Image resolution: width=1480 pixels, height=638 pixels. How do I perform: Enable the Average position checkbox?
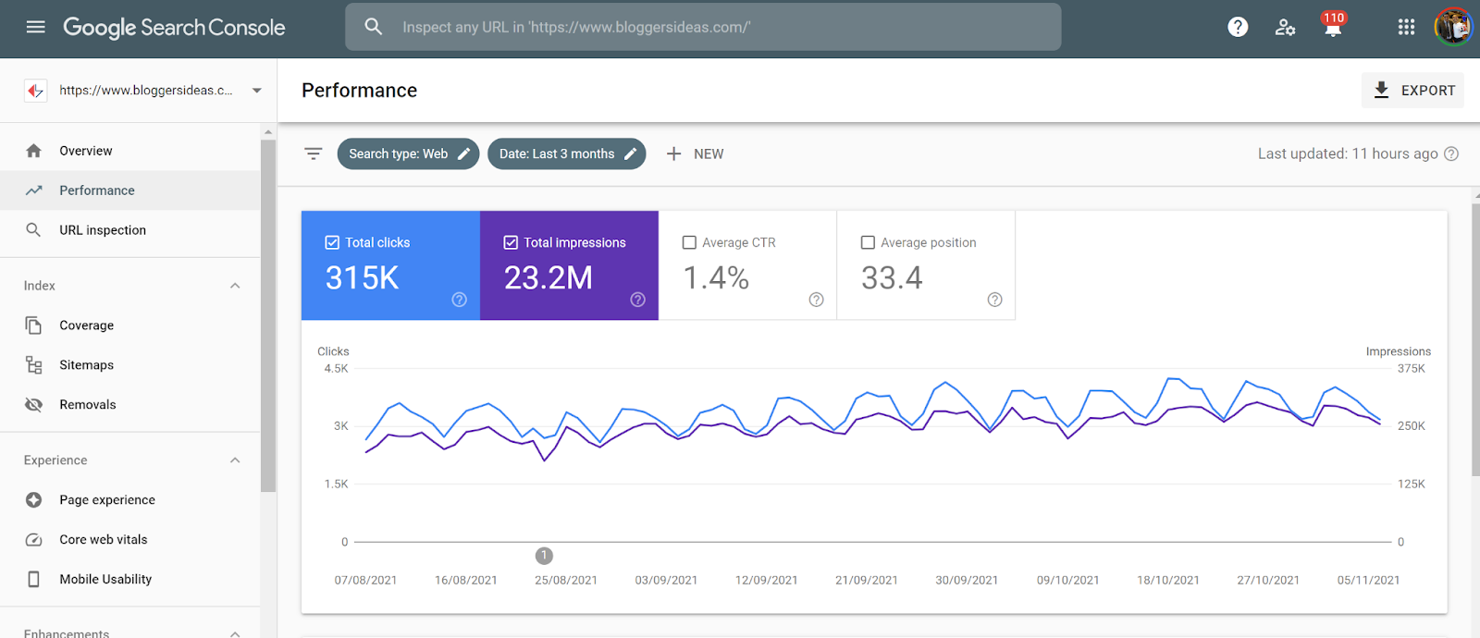pos(868,242)
